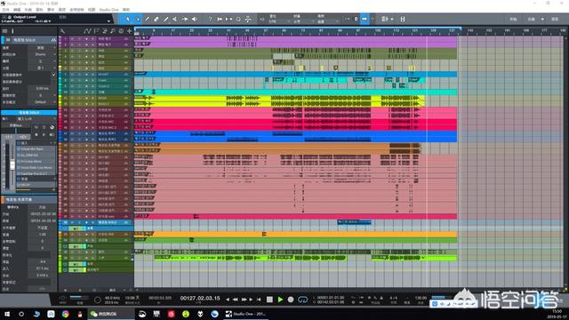Image resolution: width=569 pixels, height=320 pixels.
Task: Open the track list wrench options
Action: 62,31
